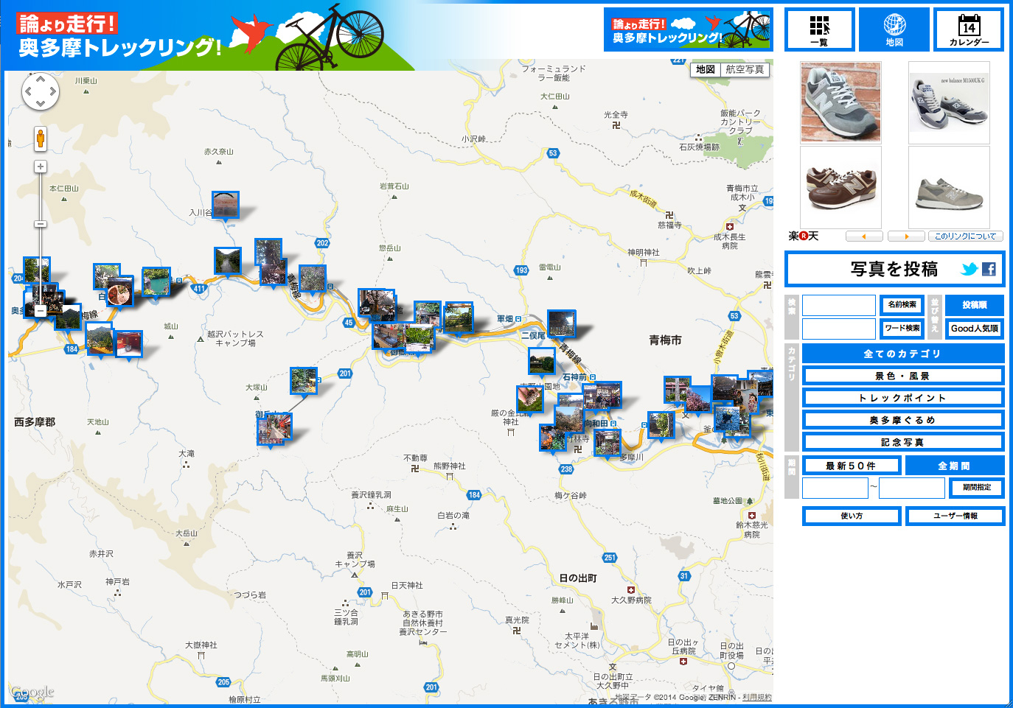Open the 一覧 list view
This screenshot has height=708, width=1013.
click(819, 29)
